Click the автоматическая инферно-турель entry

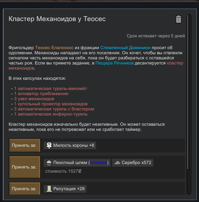[x=51, y=114]
